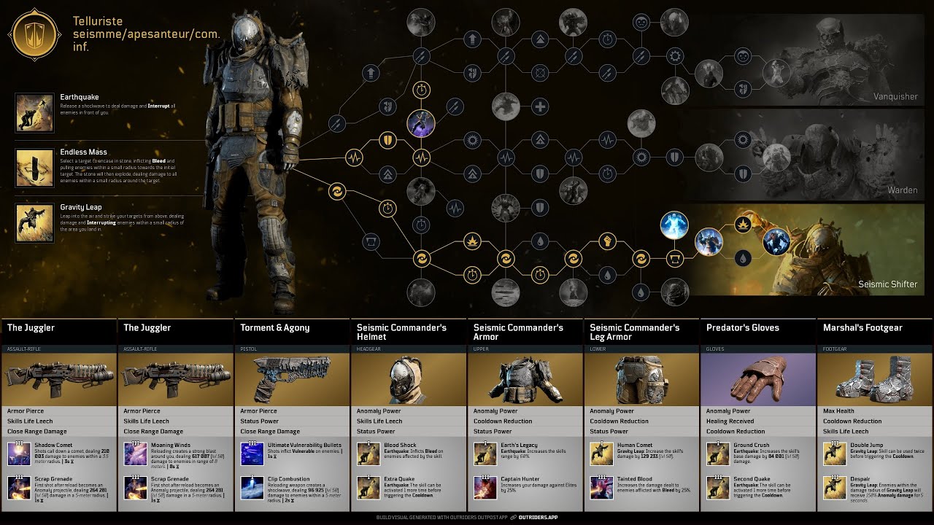934x525 pixels.
Task: Click the Earthquake skill icon
Action: pyautogui.click(x=34, y=112)
